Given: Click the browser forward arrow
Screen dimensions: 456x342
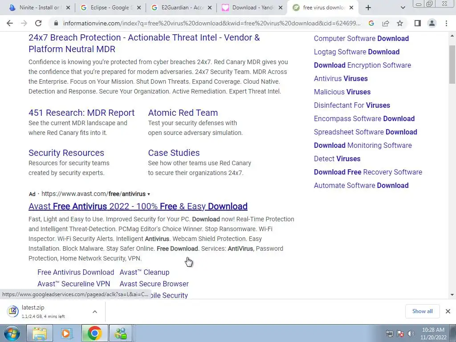Looking at the screenshot, I should (x=24, y=23).
